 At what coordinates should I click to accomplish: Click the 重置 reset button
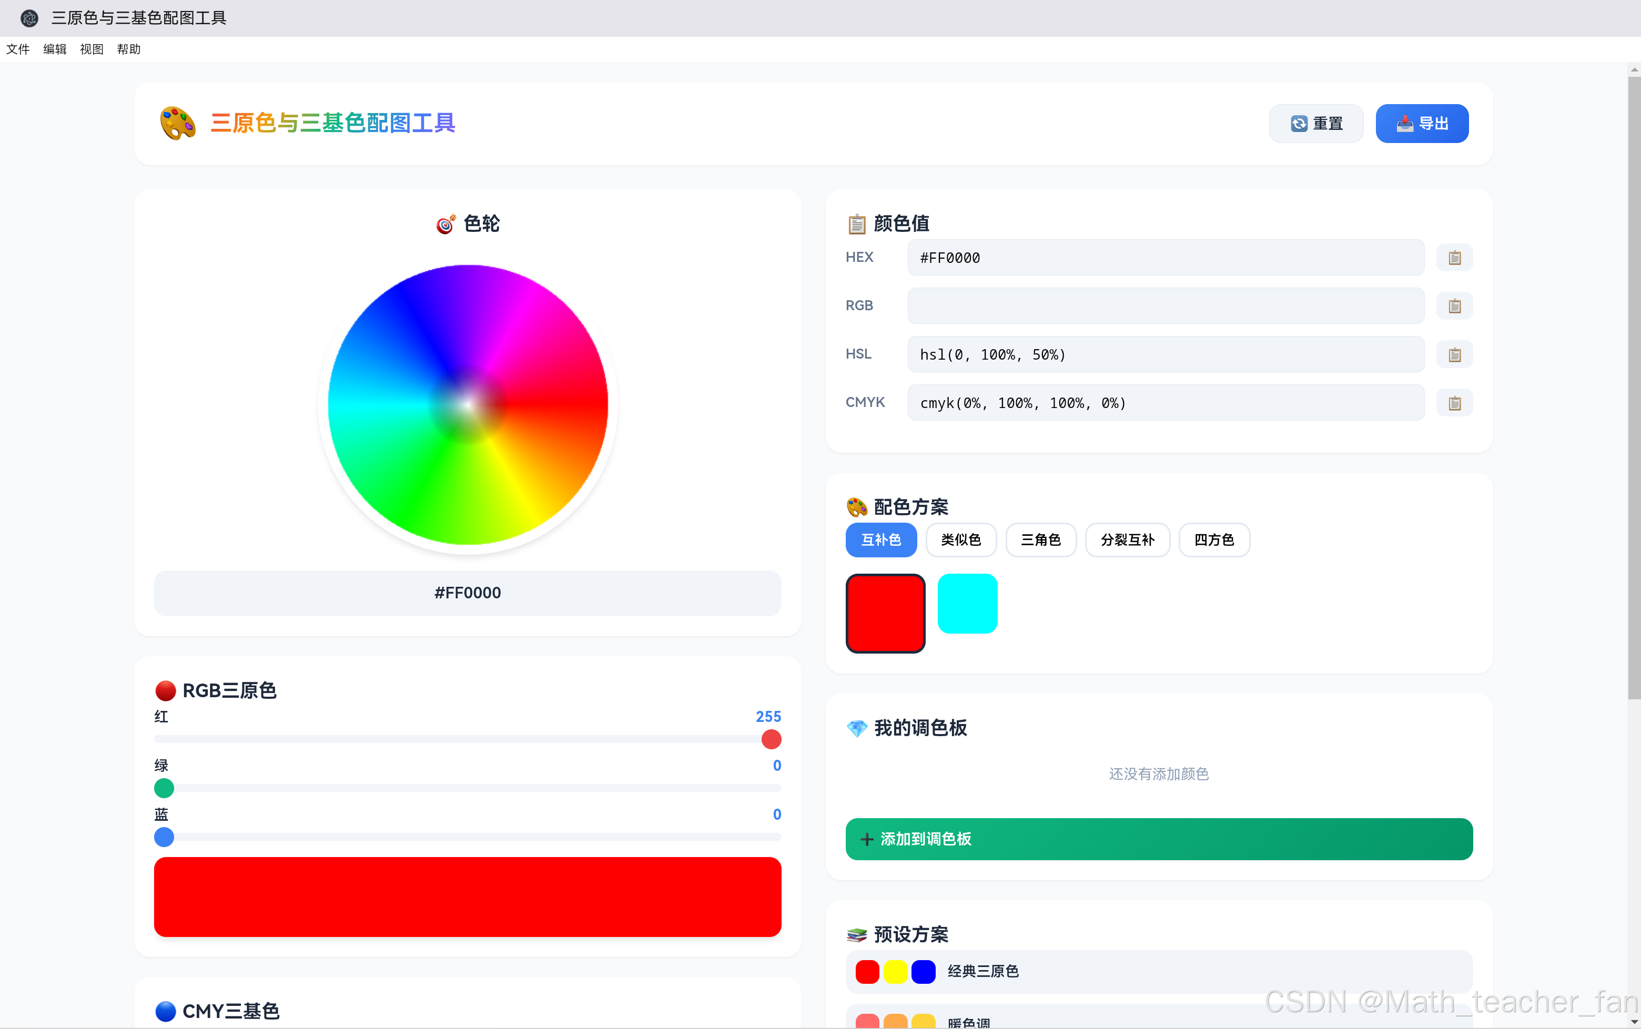(x=1316, y=123)
